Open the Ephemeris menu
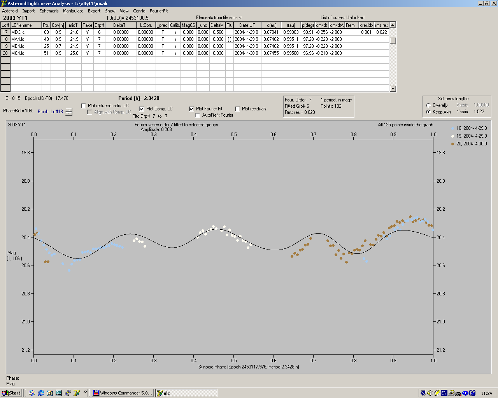 [x=49, y=11]
